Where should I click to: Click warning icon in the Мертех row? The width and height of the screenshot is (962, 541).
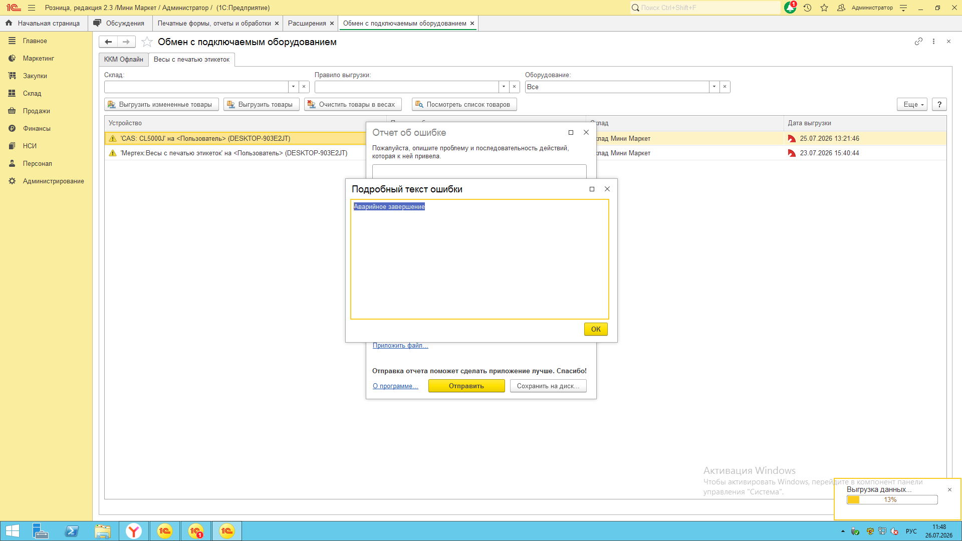point(113,153)
